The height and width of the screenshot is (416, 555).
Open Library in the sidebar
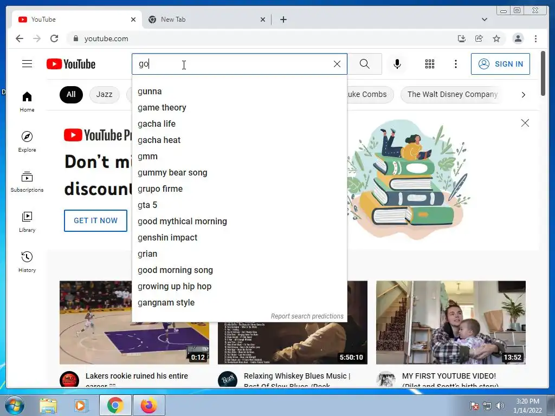point(27,222)
